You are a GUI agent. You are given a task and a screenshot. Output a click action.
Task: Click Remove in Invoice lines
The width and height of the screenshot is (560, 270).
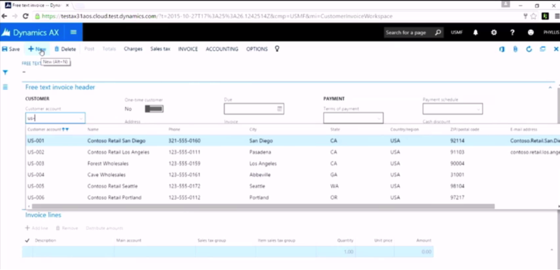coord(67,228)
